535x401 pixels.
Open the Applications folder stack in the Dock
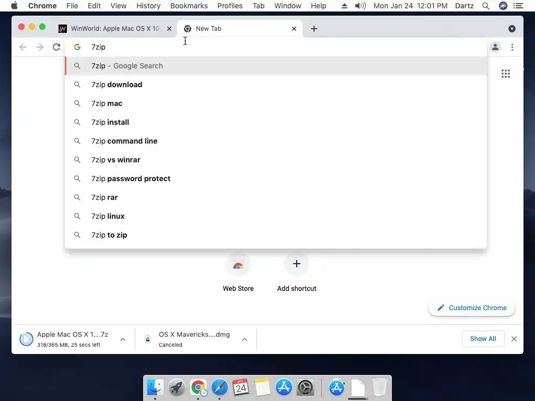337,388
